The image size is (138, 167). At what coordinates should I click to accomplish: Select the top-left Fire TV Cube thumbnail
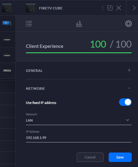tap(7, 8)
